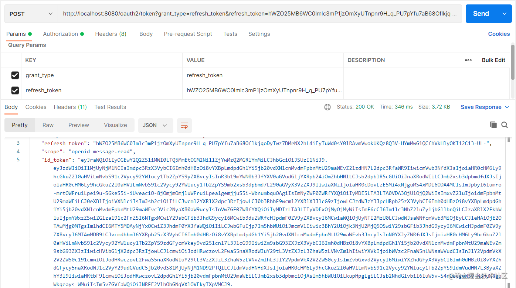
Task: Click the Bulk Edit button
Action: pos(493,60)
